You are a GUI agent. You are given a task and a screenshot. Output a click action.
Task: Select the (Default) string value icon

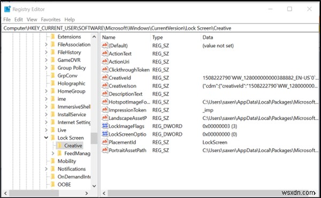[x=105, y=45]
